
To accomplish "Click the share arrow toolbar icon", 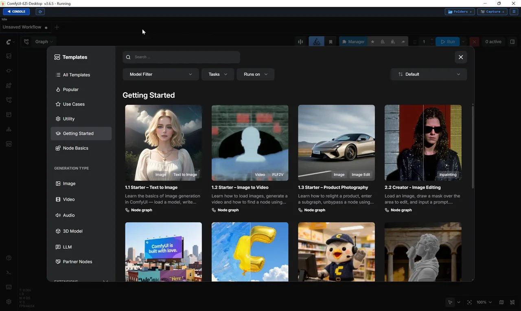I will pyautogui.click(x=403, y=42).
